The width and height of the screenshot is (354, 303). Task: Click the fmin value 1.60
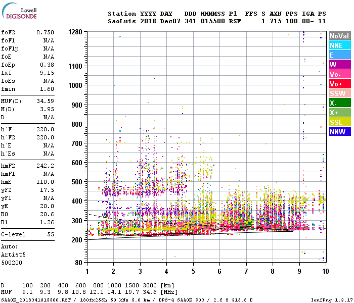tap(47, 89)
